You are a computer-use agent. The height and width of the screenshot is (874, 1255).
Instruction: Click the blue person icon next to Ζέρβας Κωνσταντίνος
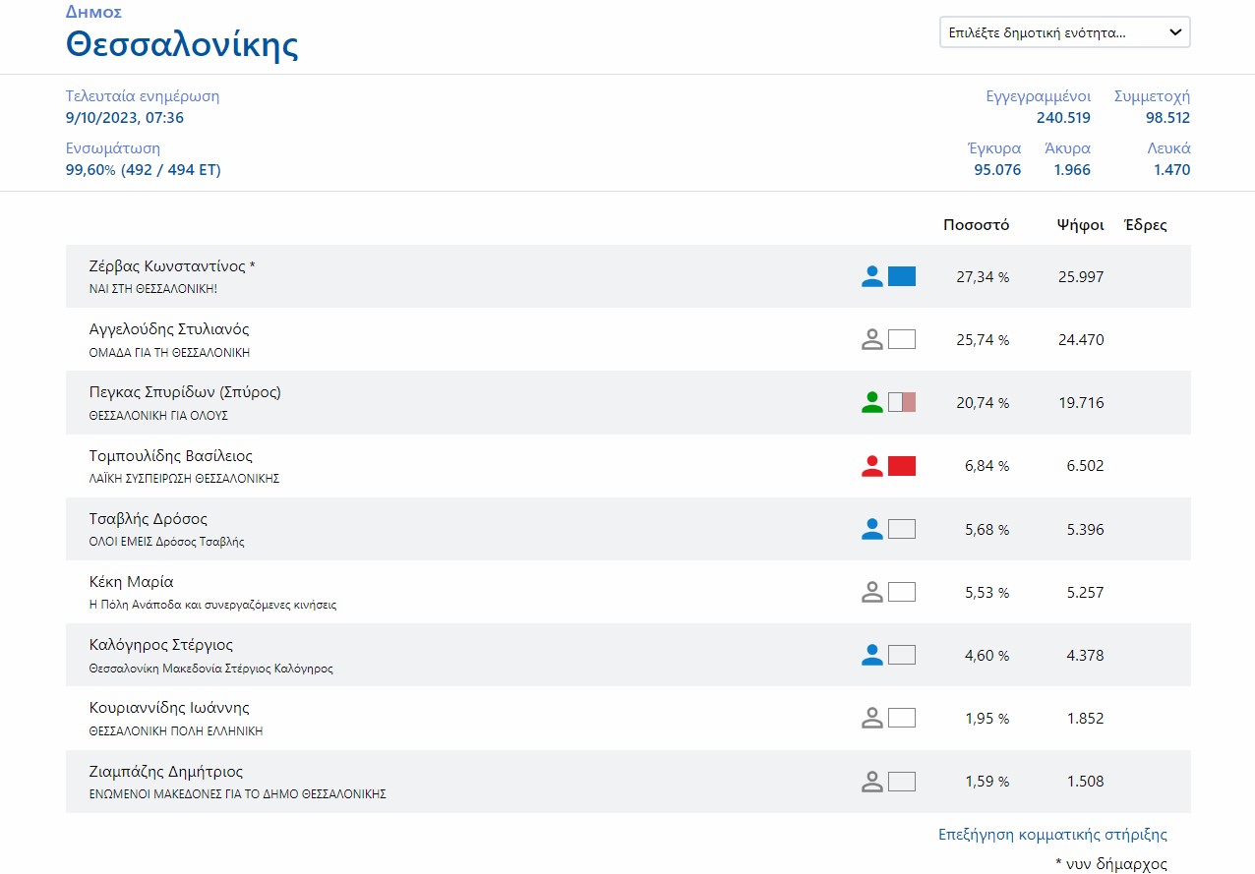(x=871, y=276)
